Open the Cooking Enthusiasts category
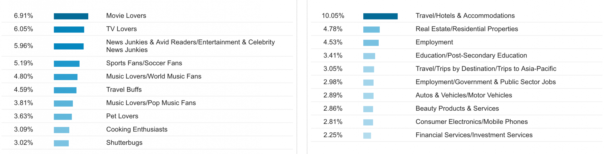Screen dimensions: 605x154 [137, 129]
